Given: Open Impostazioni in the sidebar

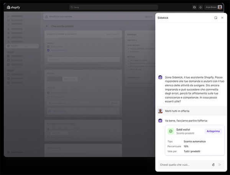Looking at the screenshot, I should tap(15, 152).
